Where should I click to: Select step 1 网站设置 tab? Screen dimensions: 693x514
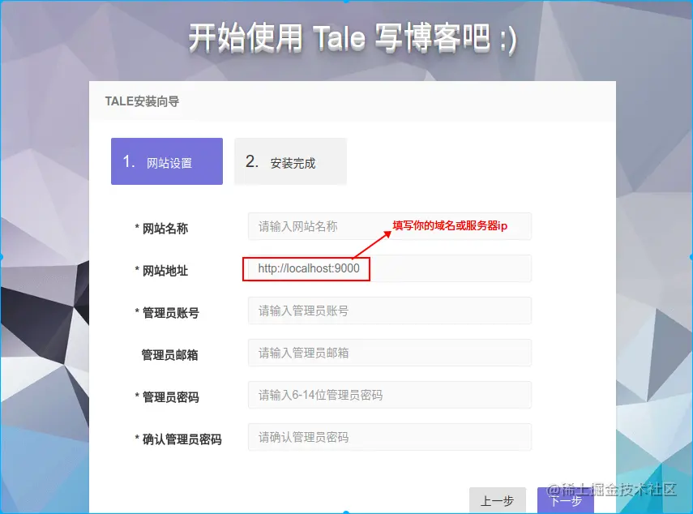click(167, 161)
